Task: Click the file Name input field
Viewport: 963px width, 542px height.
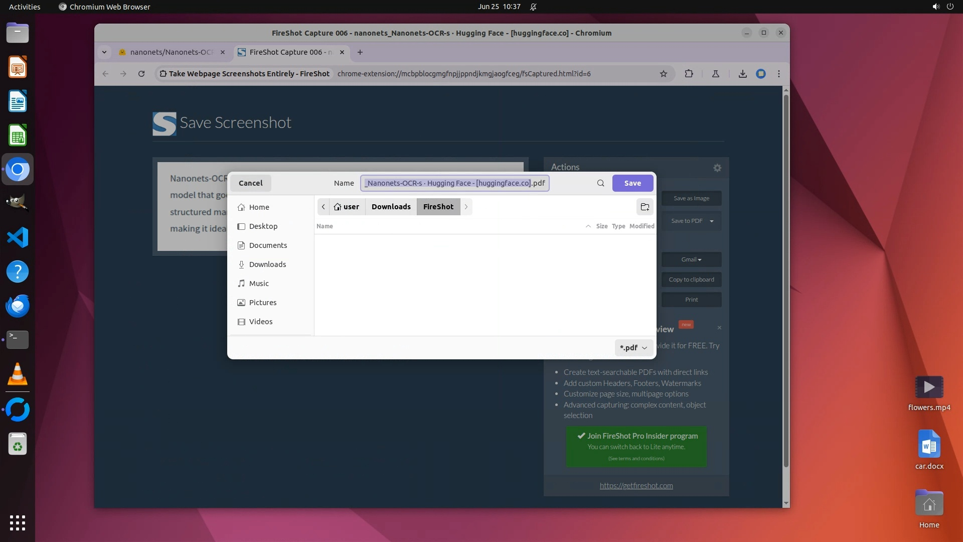Action: tap(454, 183)
